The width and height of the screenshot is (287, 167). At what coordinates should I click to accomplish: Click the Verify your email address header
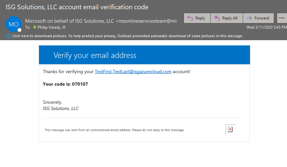95,55
